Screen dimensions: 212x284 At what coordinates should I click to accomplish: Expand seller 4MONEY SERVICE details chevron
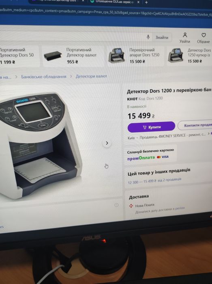pyautogui.click(x=209, y=134)
